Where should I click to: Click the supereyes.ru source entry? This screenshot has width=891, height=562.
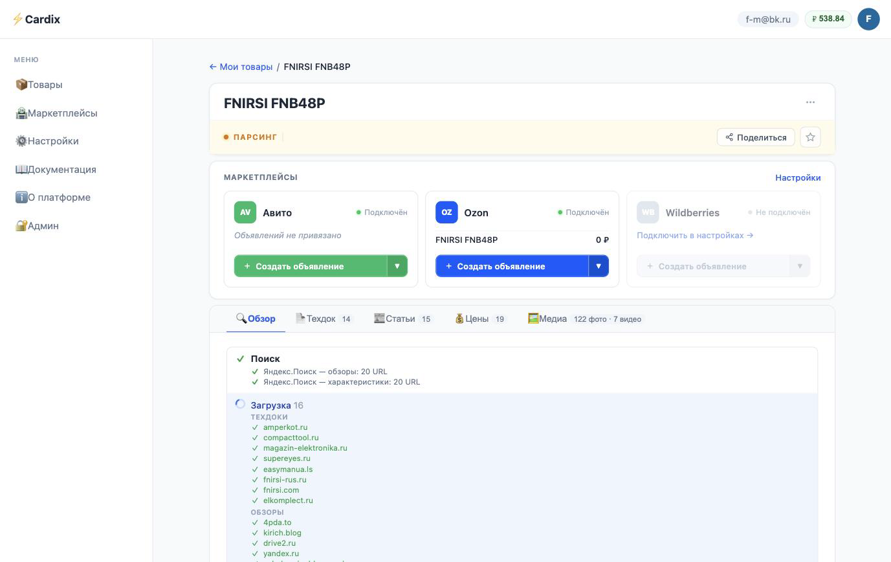click(287, 458)
